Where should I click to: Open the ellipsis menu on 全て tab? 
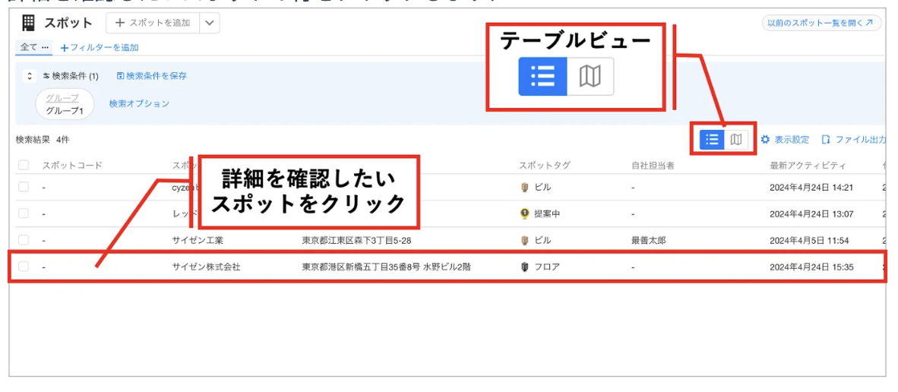[x=46, y=48]
